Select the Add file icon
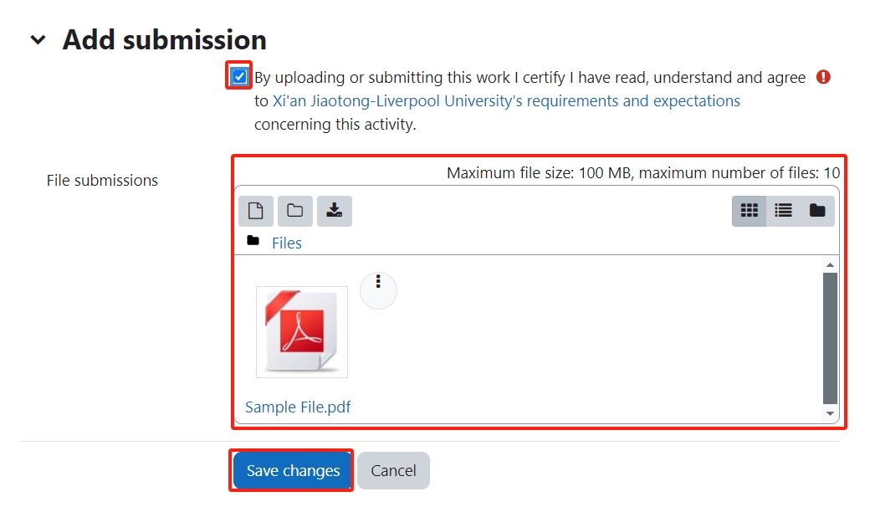Image resolution: width=875 pixels, height=507 pixels. pyautogui.click(x=255, y=211)
